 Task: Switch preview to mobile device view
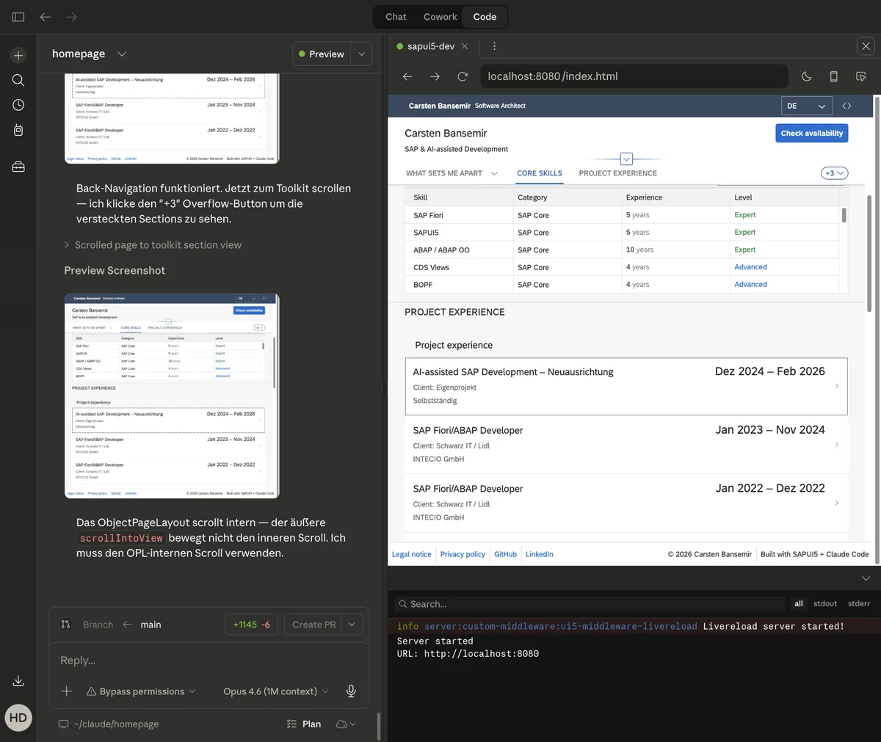pos(833,76)
